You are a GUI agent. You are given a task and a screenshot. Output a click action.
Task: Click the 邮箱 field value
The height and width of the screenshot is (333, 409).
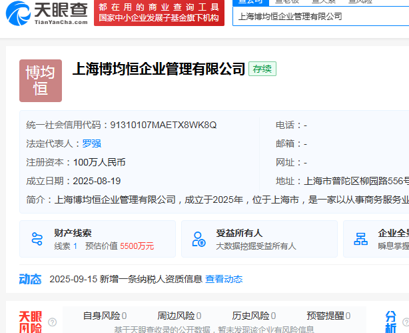tap(305, 143)
